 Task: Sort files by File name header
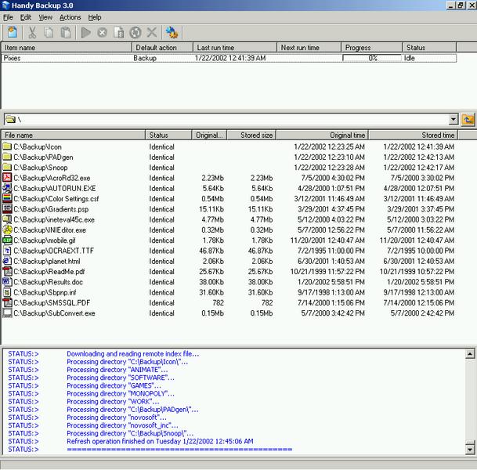74,135
